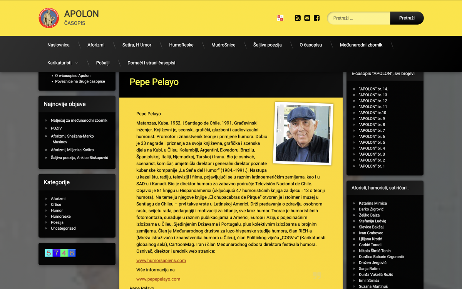The image size is (462, 289).
Task: Click the arrow bullet beside Aforizmi category
Action: click(x=46, y=199)
